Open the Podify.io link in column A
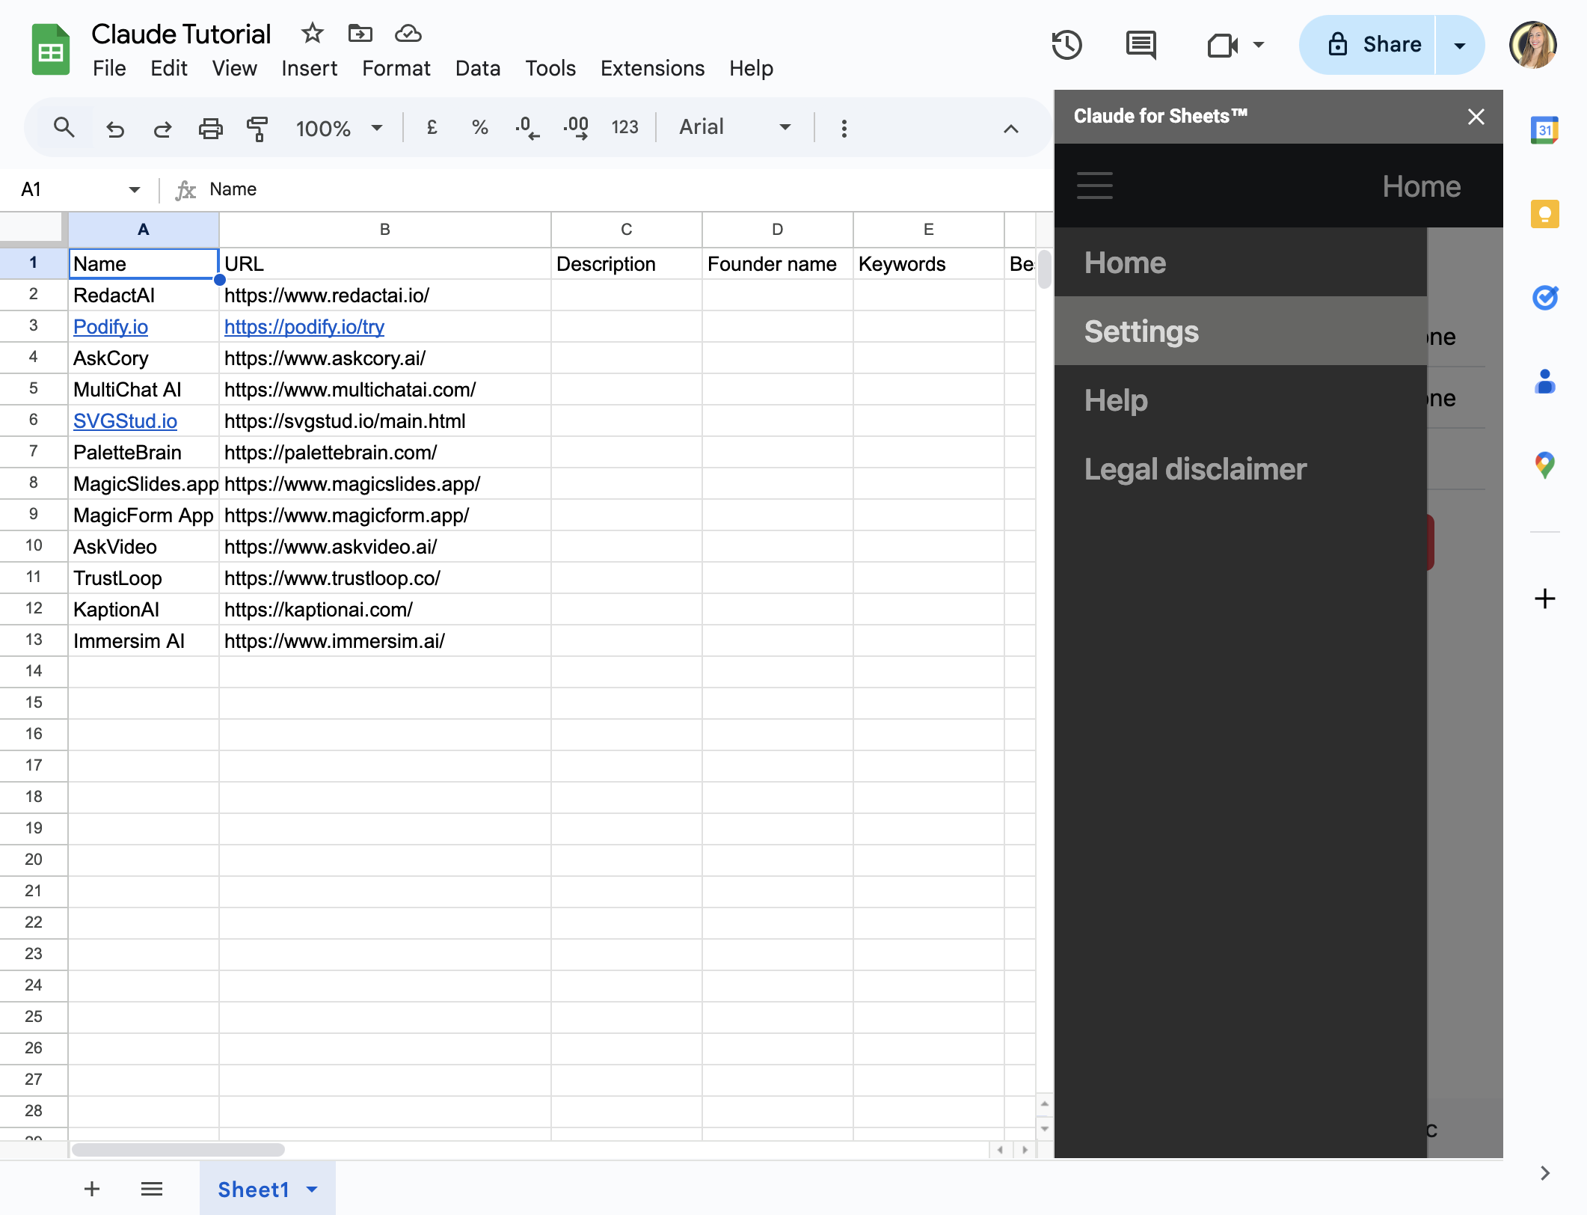The height and width of the screenshot is (1215, 1587). tap(111, 327)
